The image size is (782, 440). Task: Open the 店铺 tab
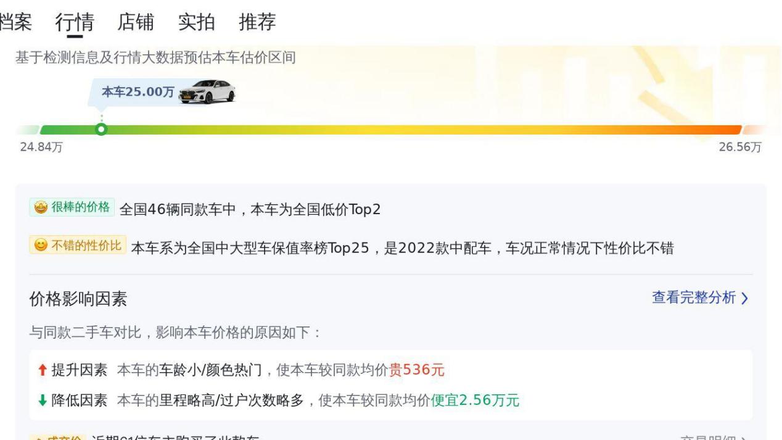pos(136,22)
